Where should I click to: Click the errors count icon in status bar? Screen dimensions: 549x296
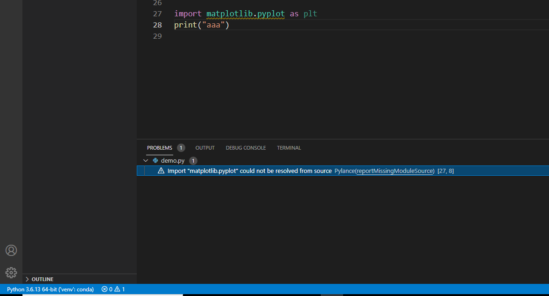105,289
